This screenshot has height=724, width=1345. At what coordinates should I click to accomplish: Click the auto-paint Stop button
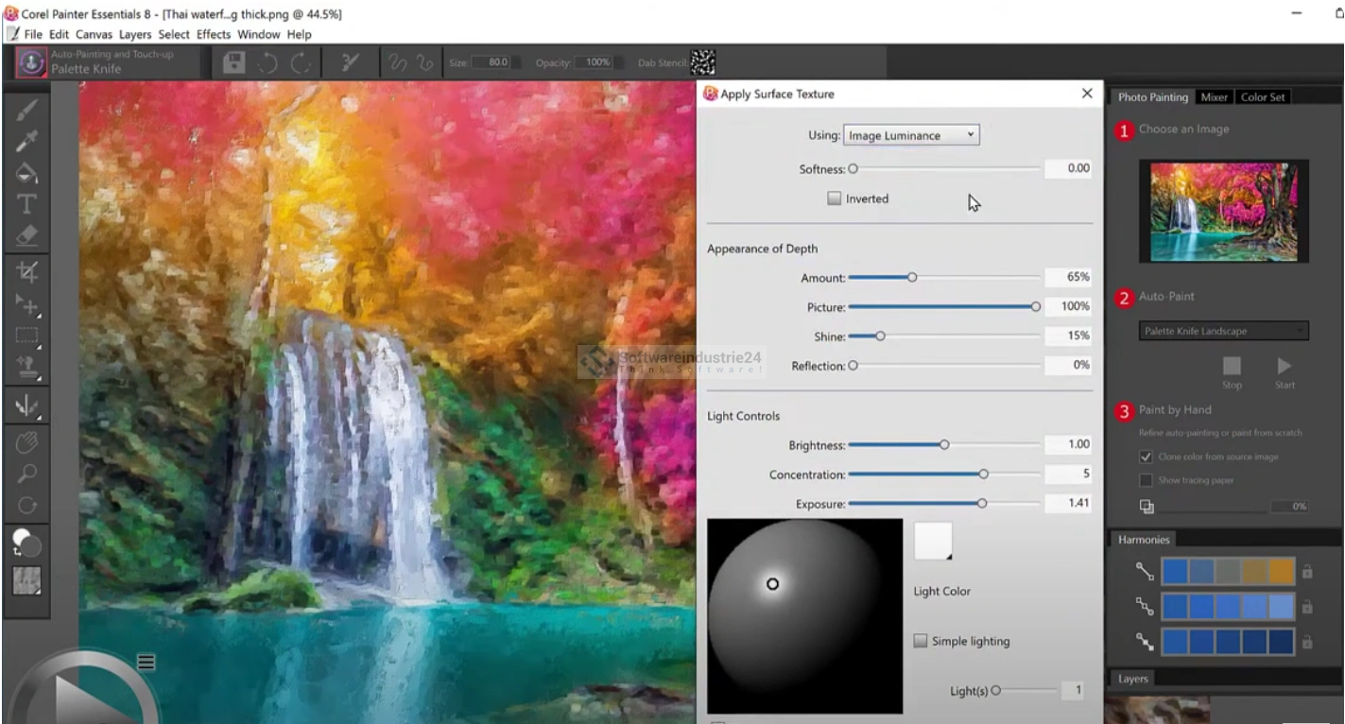click(x=1232, y=367)
